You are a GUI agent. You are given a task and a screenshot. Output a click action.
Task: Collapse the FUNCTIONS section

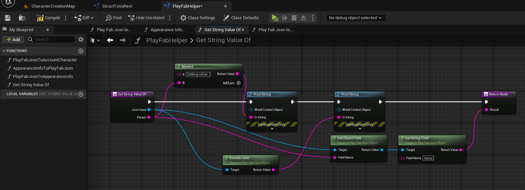pyautogui.click(x=4, y=51)
